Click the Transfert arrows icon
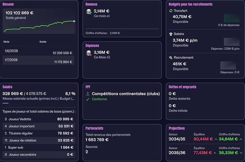Screen dimensions: 245x162 171,11
